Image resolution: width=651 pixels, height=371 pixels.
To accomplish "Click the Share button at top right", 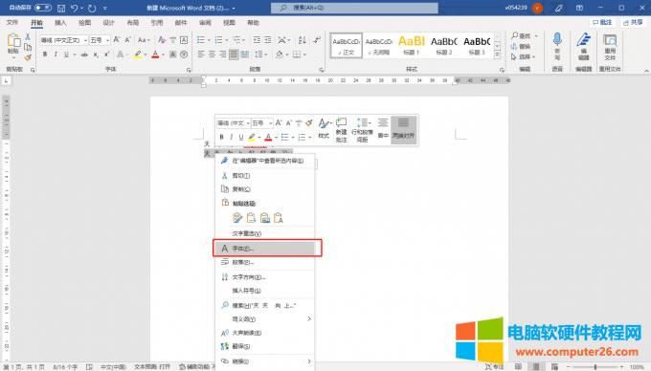I will [633, 22].
